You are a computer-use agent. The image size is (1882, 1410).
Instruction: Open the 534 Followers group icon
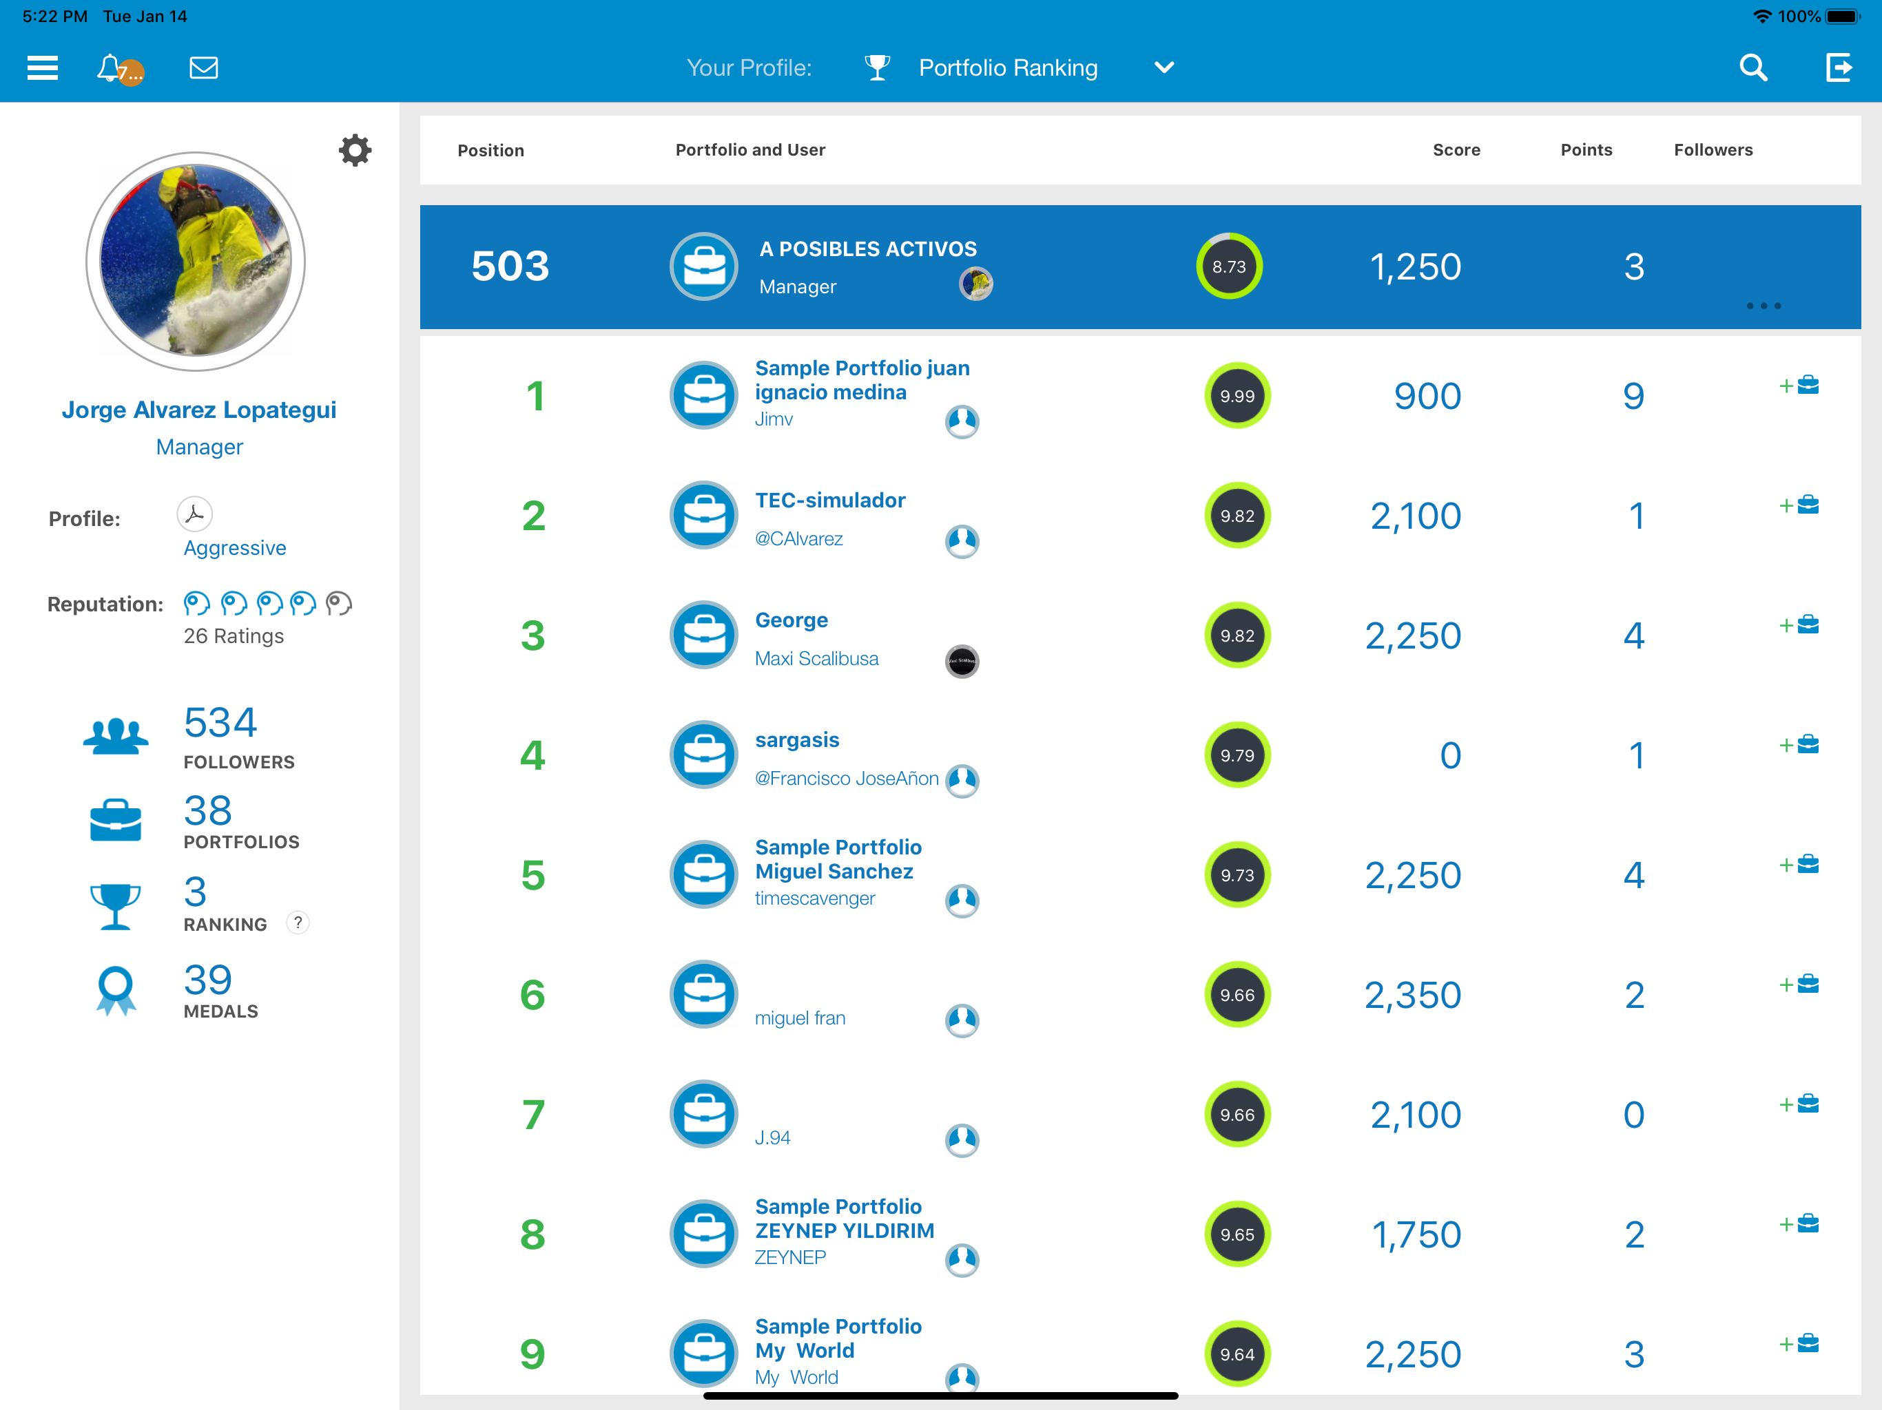116,735
